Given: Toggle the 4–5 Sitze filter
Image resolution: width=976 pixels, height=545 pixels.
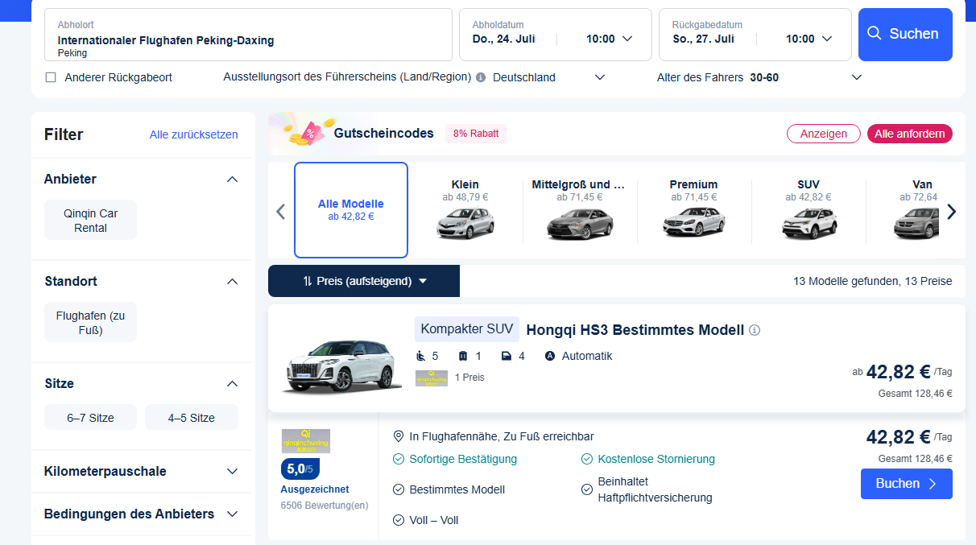Looking at the screenshot, I should [x=192, y=418].
